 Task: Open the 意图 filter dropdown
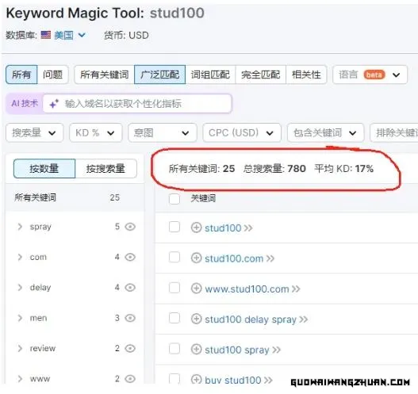163,132
